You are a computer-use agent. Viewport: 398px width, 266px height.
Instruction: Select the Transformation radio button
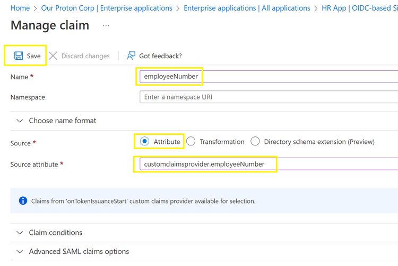[x=191, y=141]
